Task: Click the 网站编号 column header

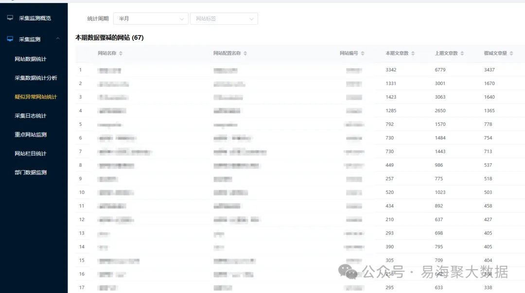Action: click(349, 53)
